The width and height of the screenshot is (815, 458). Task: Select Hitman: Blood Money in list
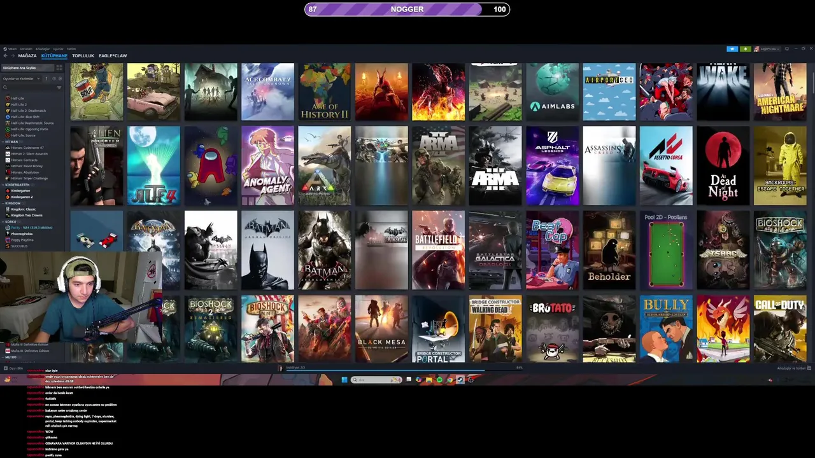25,166
